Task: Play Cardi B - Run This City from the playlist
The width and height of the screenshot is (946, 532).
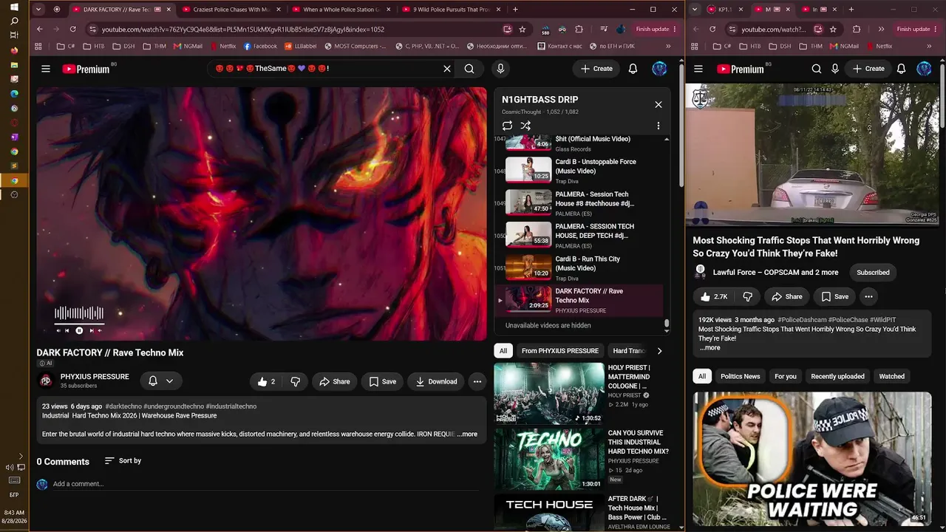Action: coord(584,267)
